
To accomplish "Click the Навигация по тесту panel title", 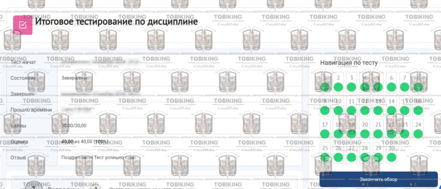I will [x=349, y=62].
